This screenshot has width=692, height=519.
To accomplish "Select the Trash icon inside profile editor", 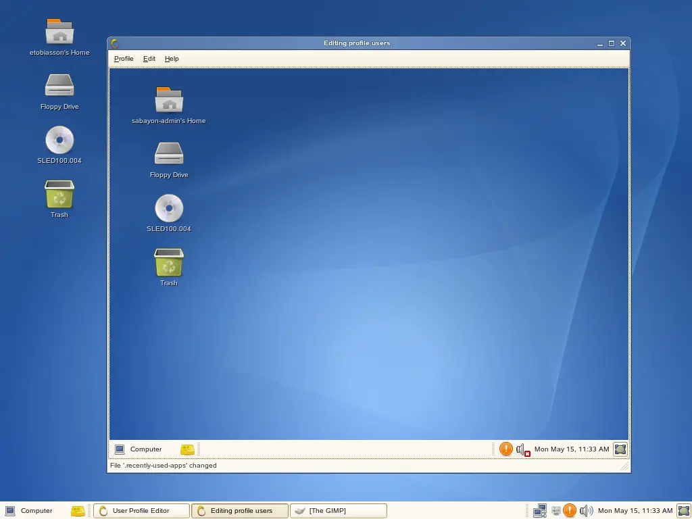I will 169,263.
